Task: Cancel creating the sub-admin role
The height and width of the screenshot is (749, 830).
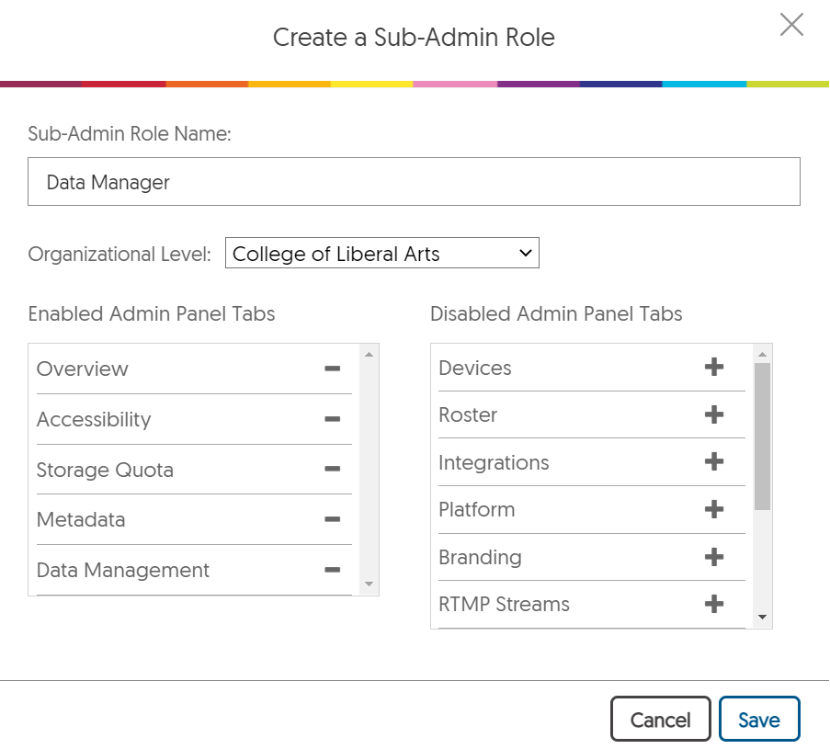Action: click(660, 720)
